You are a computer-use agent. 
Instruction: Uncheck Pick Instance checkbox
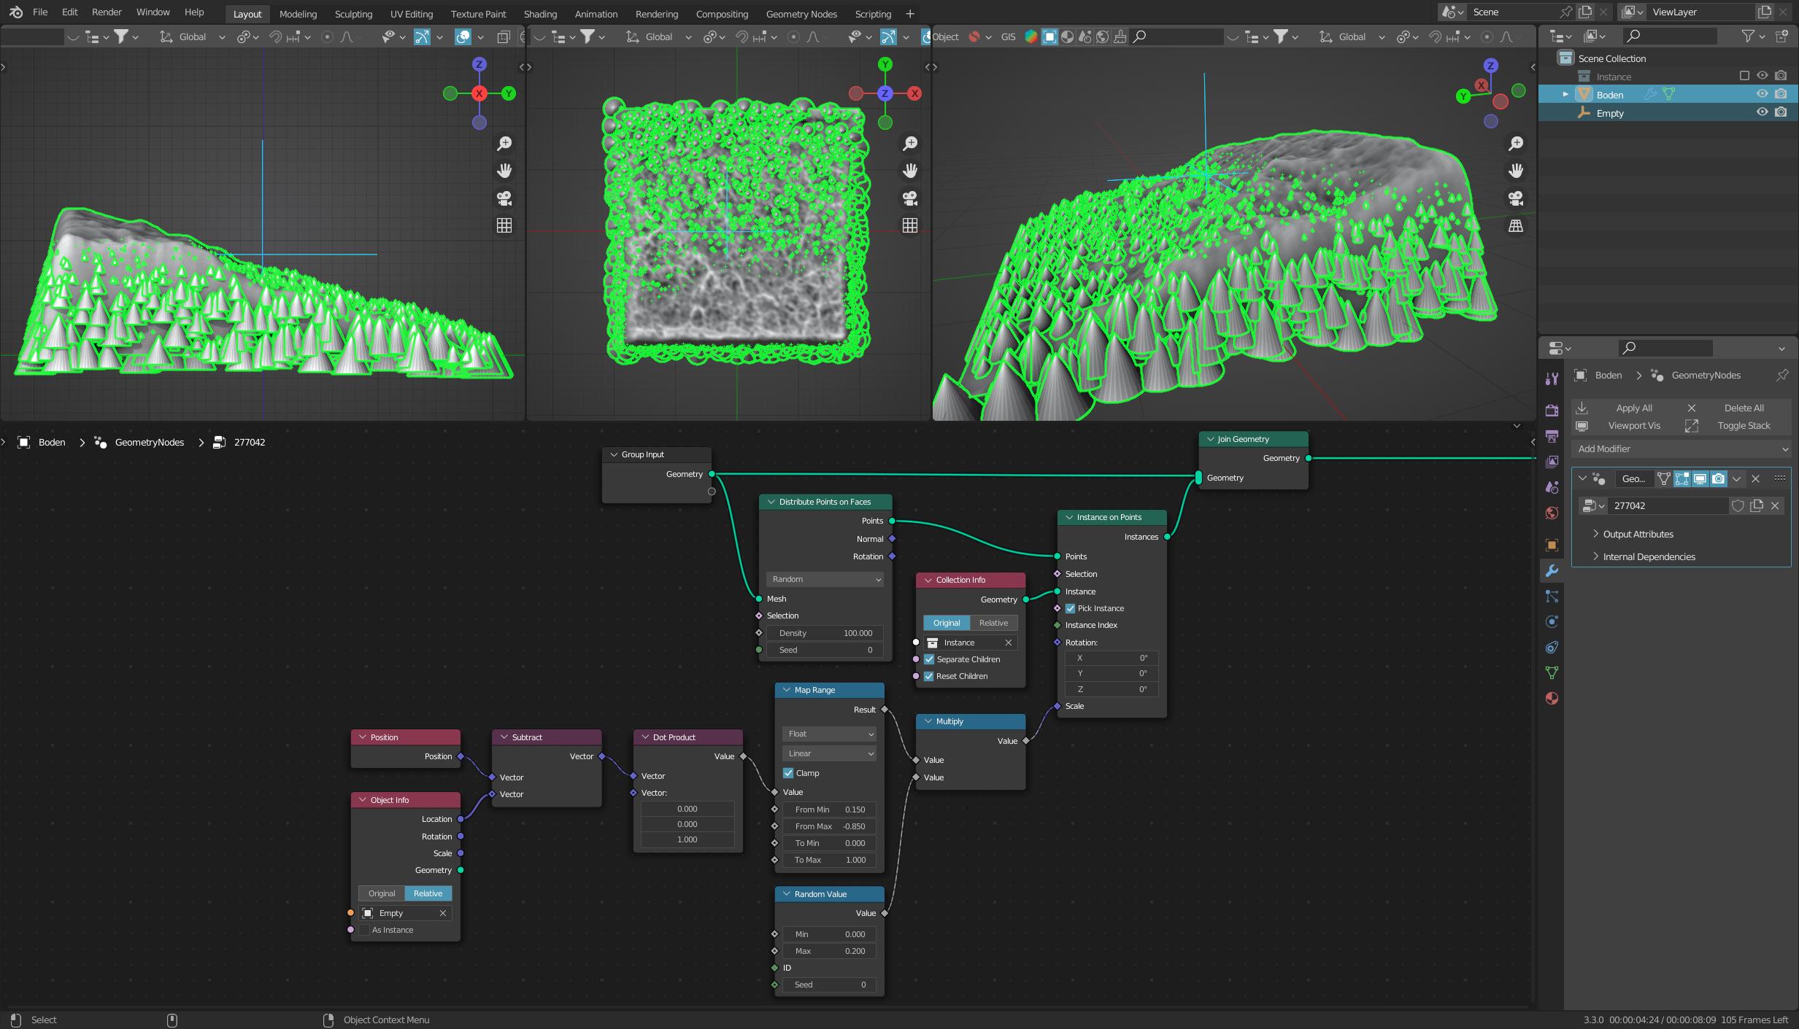coord(1071,608)
